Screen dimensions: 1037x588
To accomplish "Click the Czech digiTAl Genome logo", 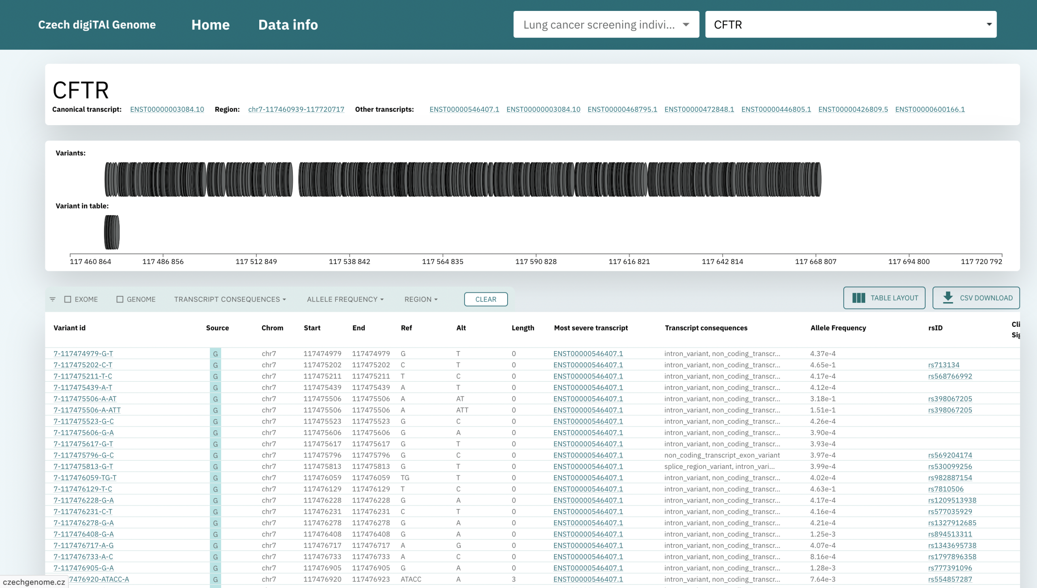I will point(97,25).
